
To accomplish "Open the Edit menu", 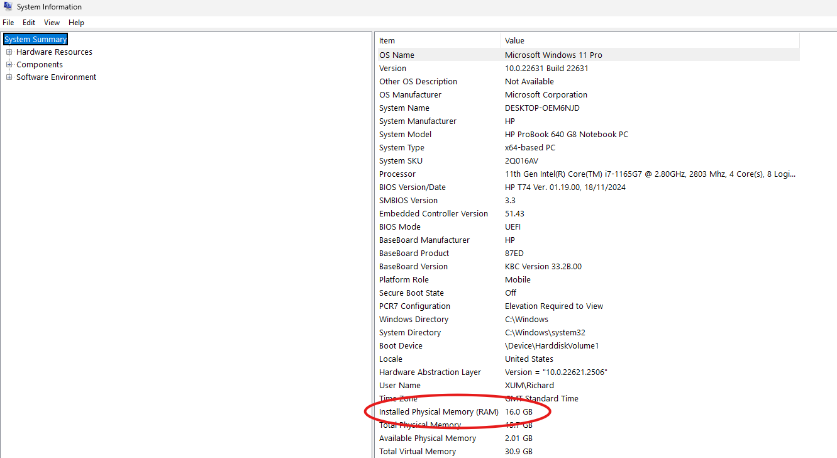I will (29, 23).
